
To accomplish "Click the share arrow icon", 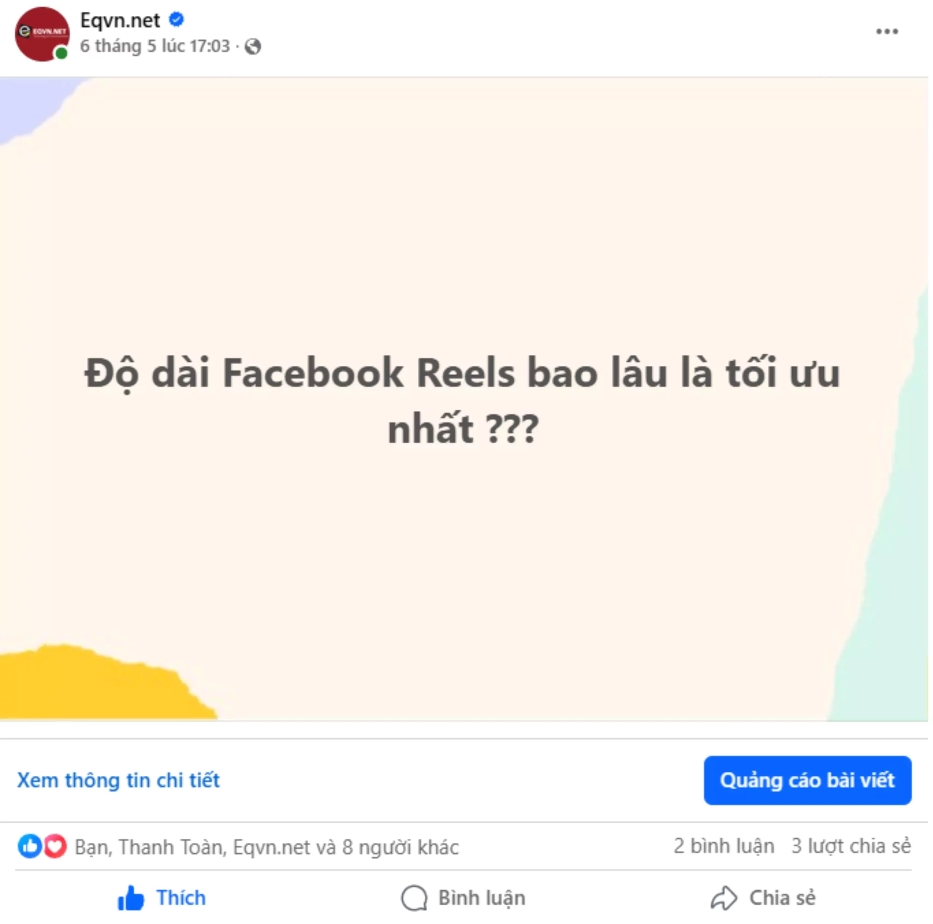I will [x=723, y=898].
